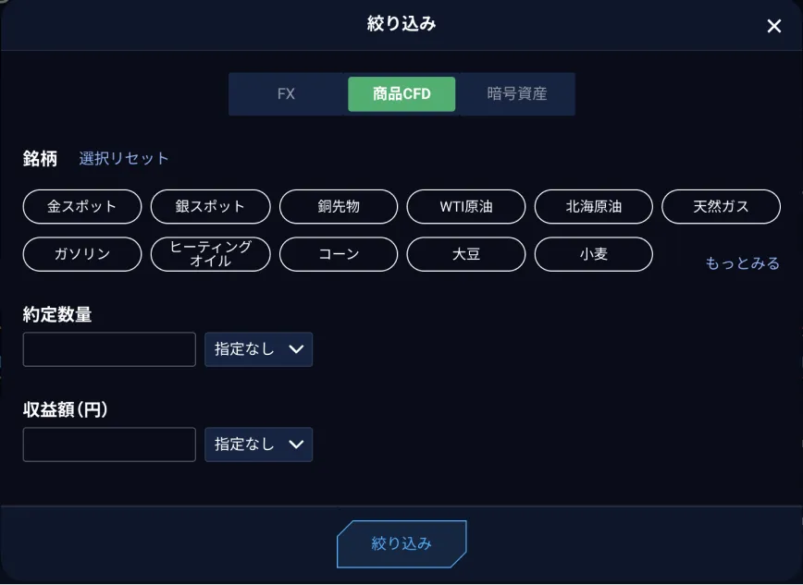Toggle the 小麦 instrument chip
This screenshot has width=803, height=585.
[x=594, y=254]
